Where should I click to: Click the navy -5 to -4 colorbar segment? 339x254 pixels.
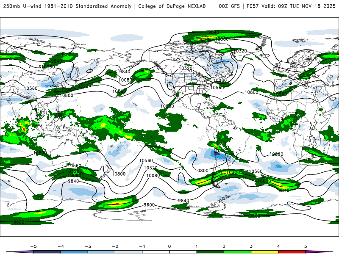tap(47, 252)
